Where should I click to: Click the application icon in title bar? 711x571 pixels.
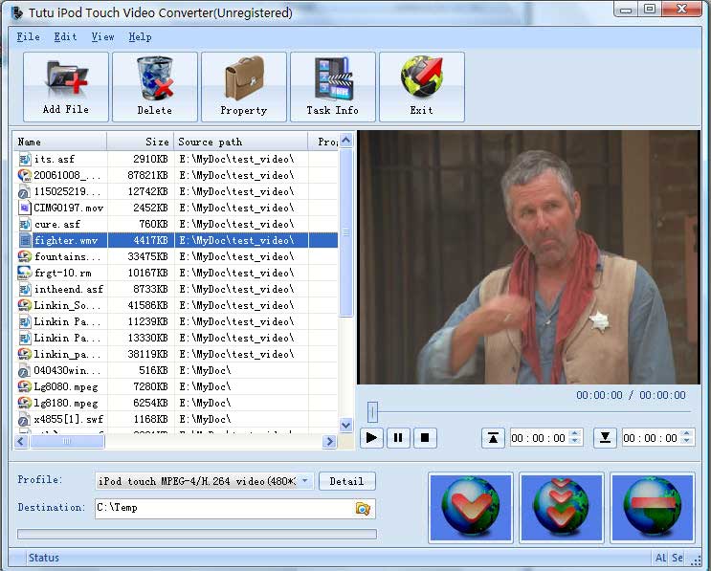(17, 12)
